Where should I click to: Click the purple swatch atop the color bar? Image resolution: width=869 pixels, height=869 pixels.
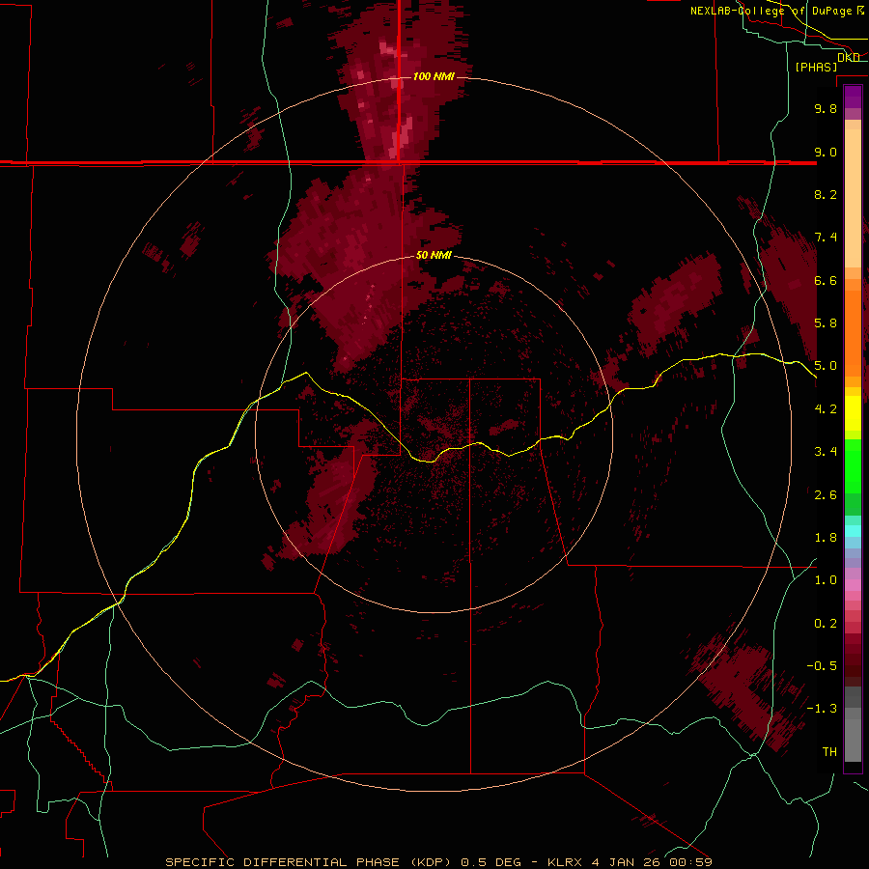point(853,97)
